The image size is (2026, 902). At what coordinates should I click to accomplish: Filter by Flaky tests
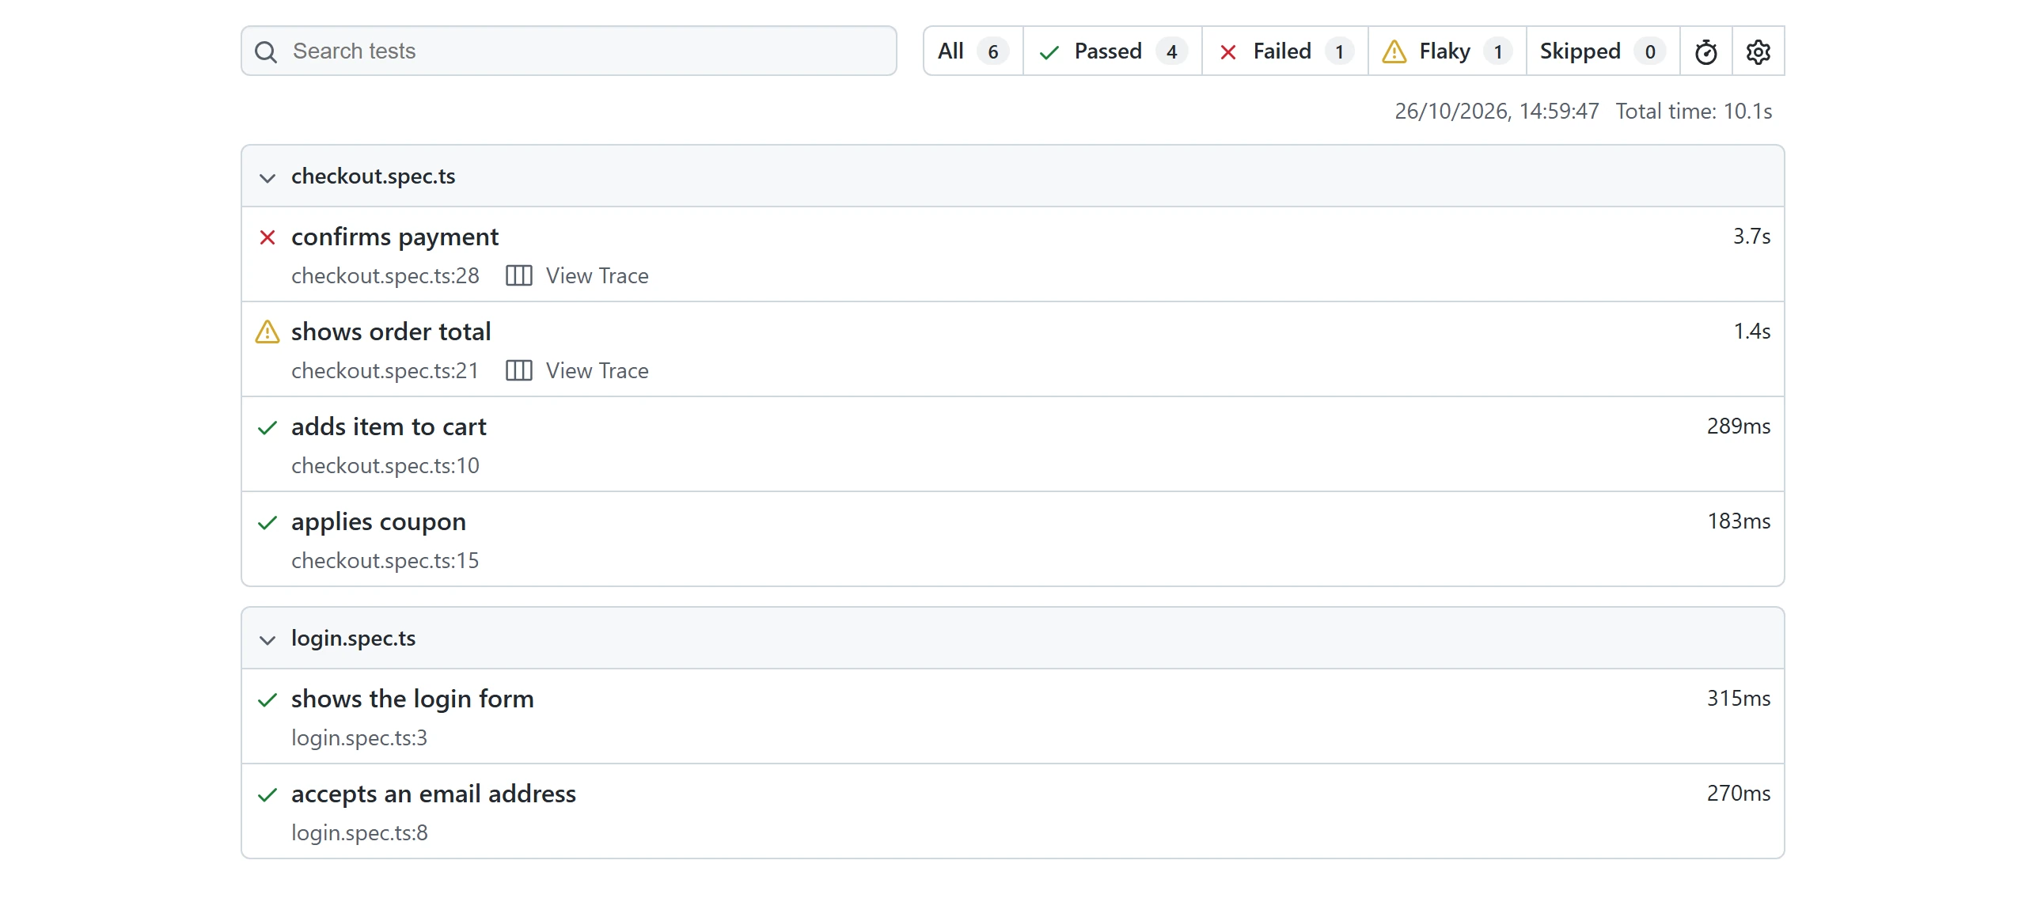tap(1447, 51)
